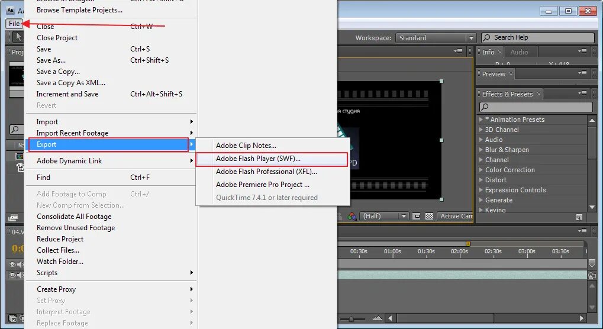Expand the Animation Presets category
This screenshot has width=603, height=329.
coord(481,120)
